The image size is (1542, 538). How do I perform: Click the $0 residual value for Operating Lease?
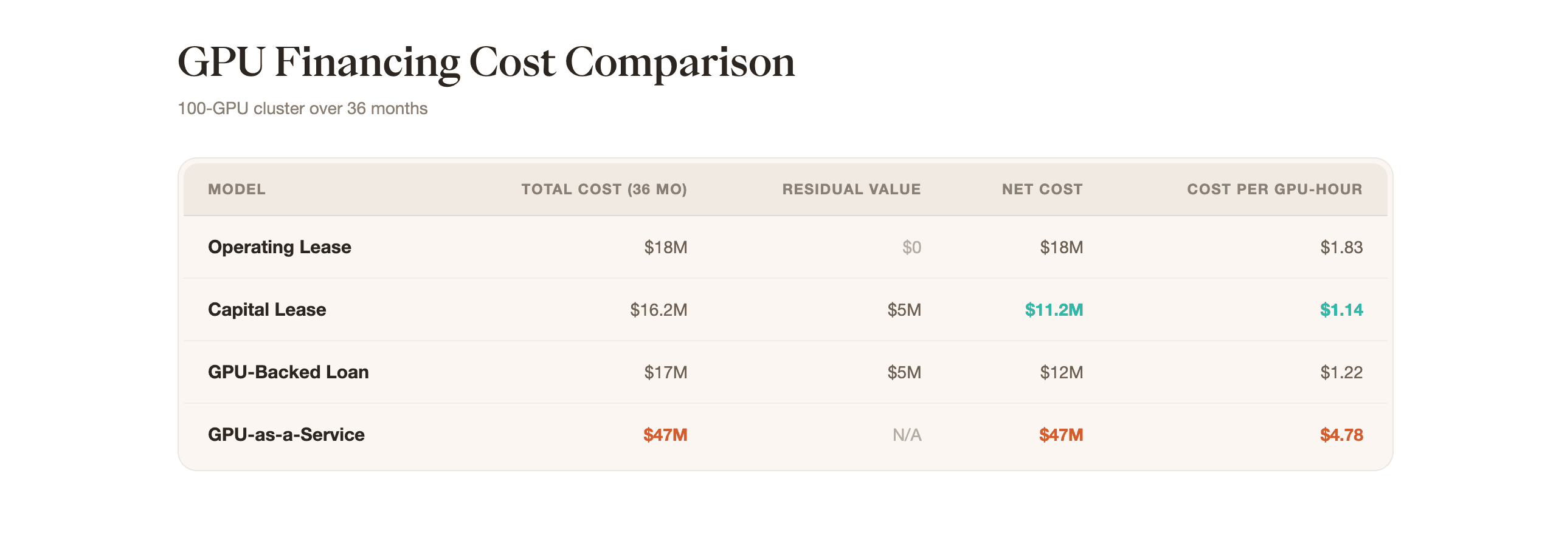tap(911, 247)
